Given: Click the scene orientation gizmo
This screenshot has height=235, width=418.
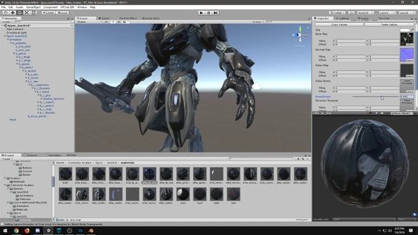Looking at the screenshot, I should (300, 35).
